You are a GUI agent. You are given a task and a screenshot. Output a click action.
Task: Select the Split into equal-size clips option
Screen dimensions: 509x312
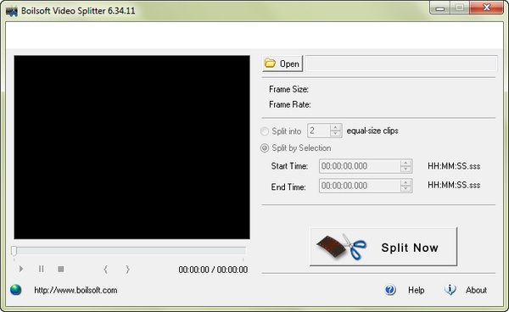click(265, 131)
